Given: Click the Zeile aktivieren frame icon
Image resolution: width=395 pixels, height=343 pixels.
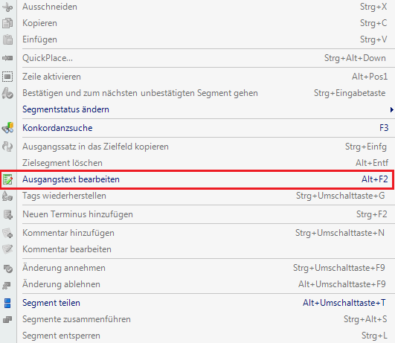Looking at the screenshot, I should [7, 77].
